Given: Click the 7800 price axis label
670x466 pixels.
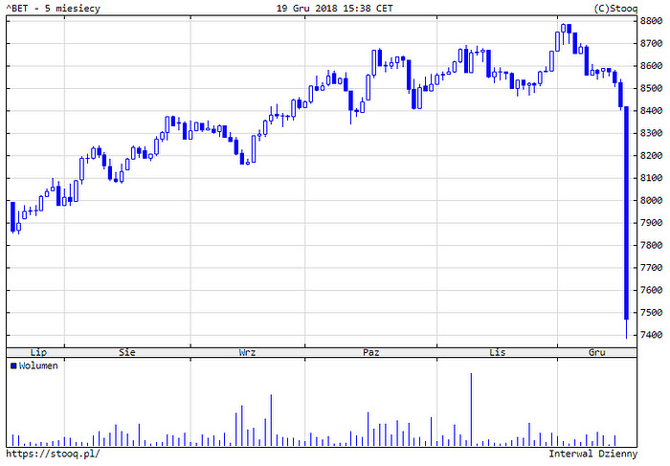Looking at the screenshot, I should (x=651, y=245).
